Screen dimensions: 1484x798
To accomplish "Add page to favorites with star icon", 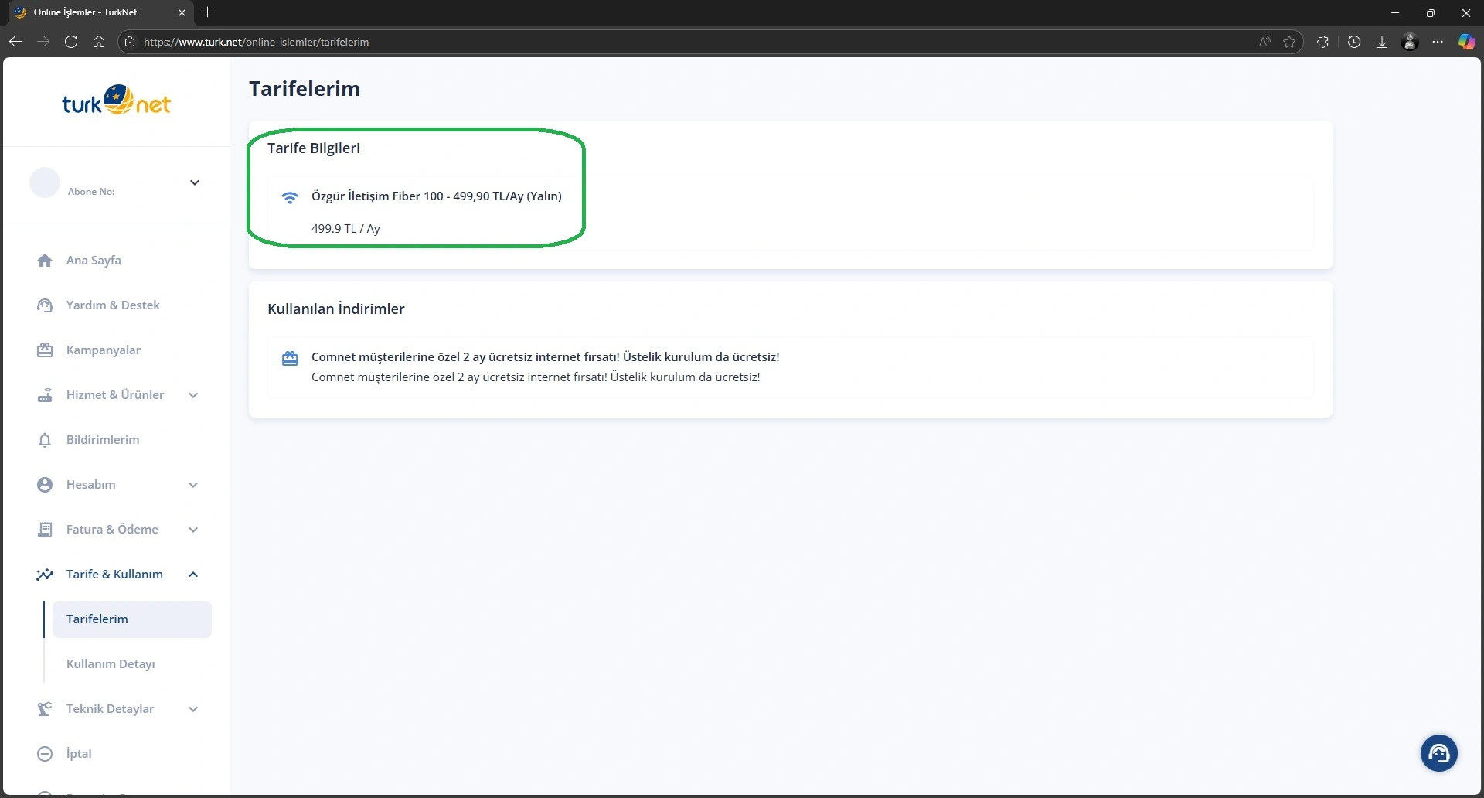I will 1289,42.
